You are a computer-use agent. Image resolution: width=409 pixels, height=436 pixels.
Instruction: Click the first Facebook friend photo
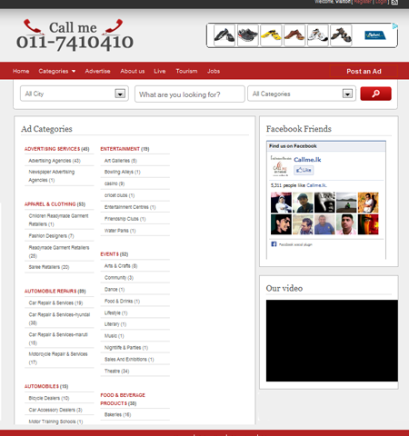[281, 203]
